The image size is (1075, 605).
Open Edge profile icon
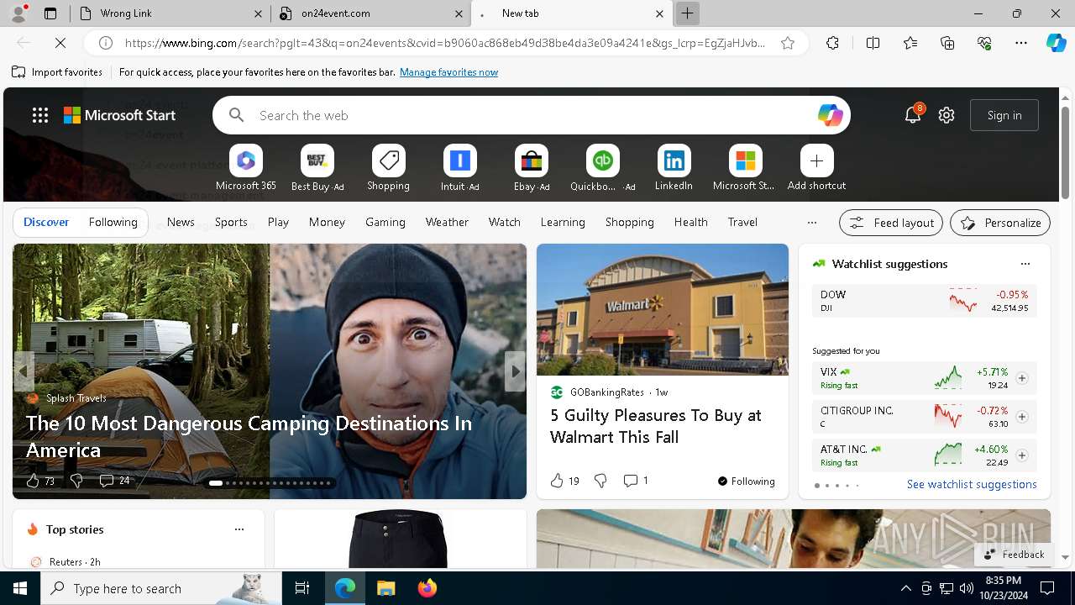(x=17, y=13)
